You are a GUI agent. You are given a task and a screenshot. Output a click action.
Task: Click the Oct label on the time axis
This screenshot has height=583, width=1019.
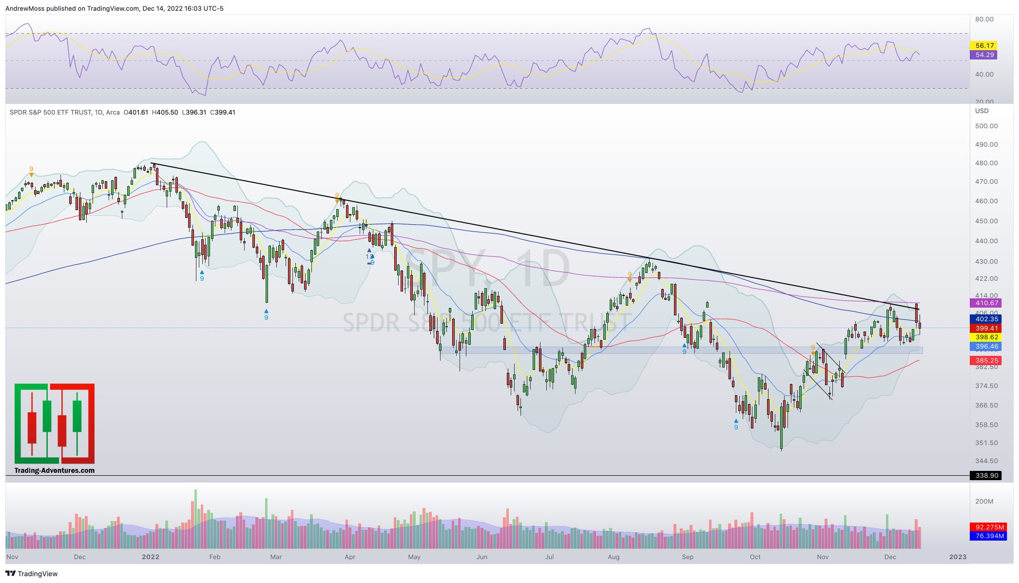(755, 557)
